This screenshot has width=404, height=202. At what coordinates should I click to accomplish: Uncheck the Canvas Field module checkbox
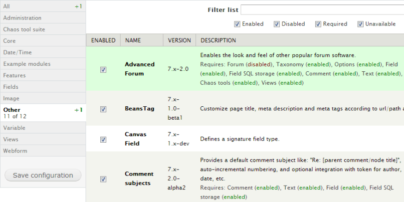point(103,139)
